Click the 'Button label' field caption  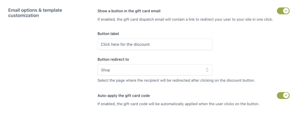pyautogui.click(x=108, y=33)
